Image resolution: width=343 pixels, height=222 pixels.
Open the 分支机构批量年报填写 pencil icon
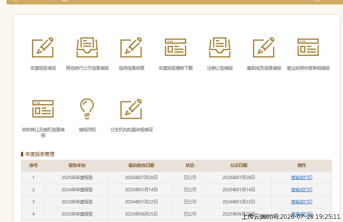[x=131, y=109]
